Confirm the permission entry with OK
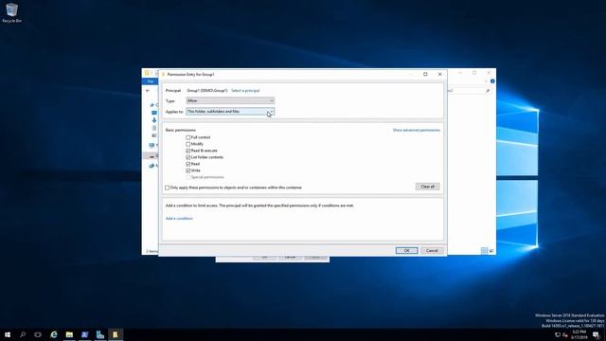This screenshot has height=341, width=606. click(406, 250)
